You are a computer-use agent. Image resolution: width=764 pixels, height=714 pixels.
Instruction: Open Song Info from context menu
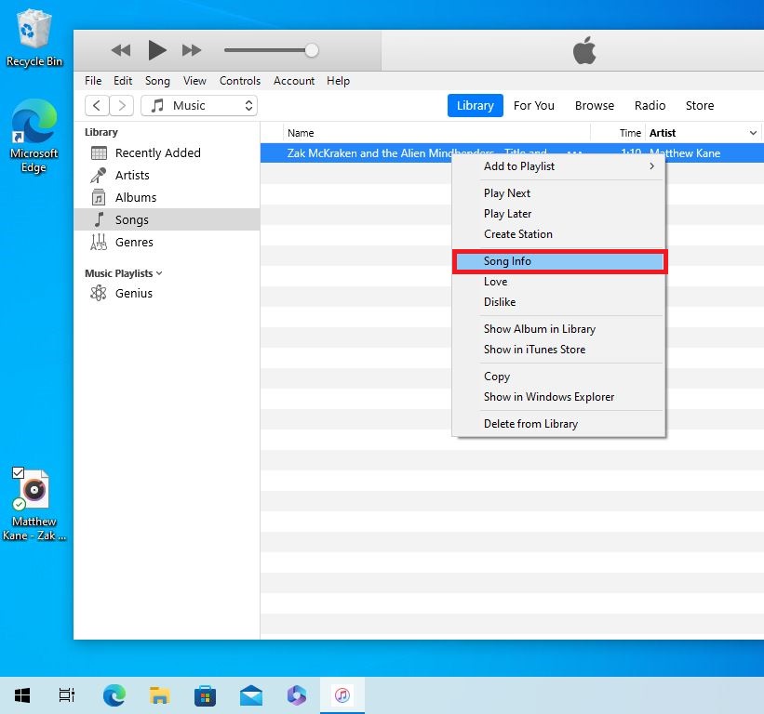559,261
